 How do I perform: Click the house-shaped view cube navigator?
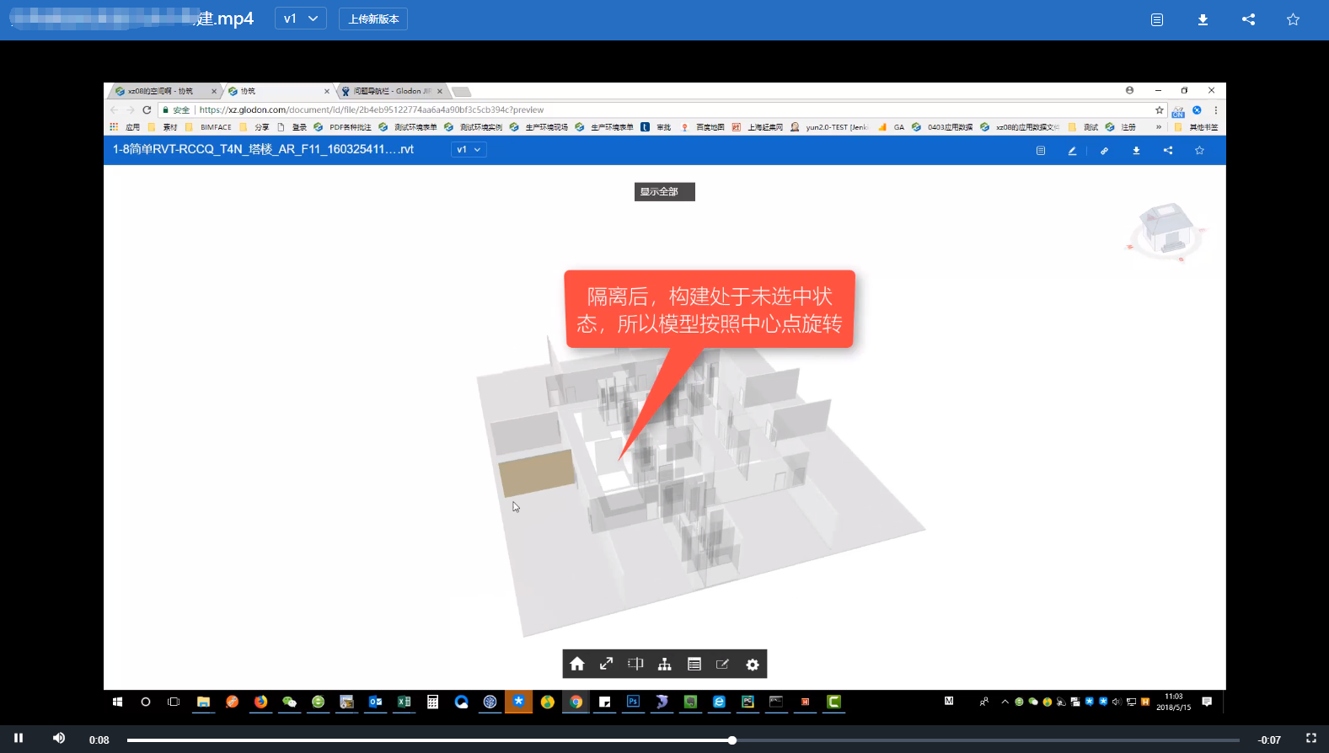pyautogui.click(x=1166, y=229)
